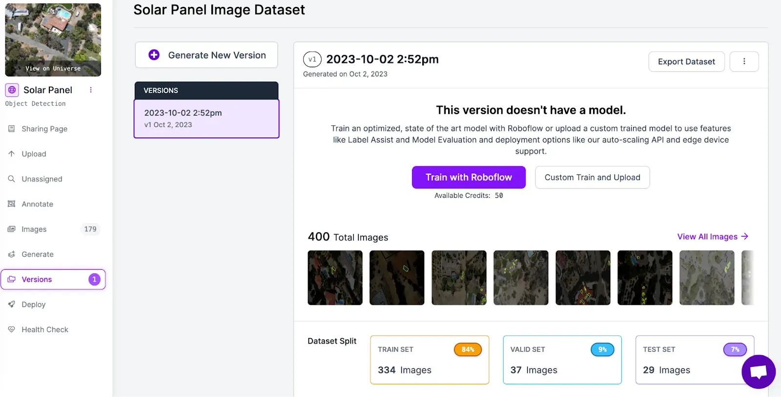Screen dimensions: 781x397
Task: Open the seventh dataset image thumbnail
Action: point(707,278)
